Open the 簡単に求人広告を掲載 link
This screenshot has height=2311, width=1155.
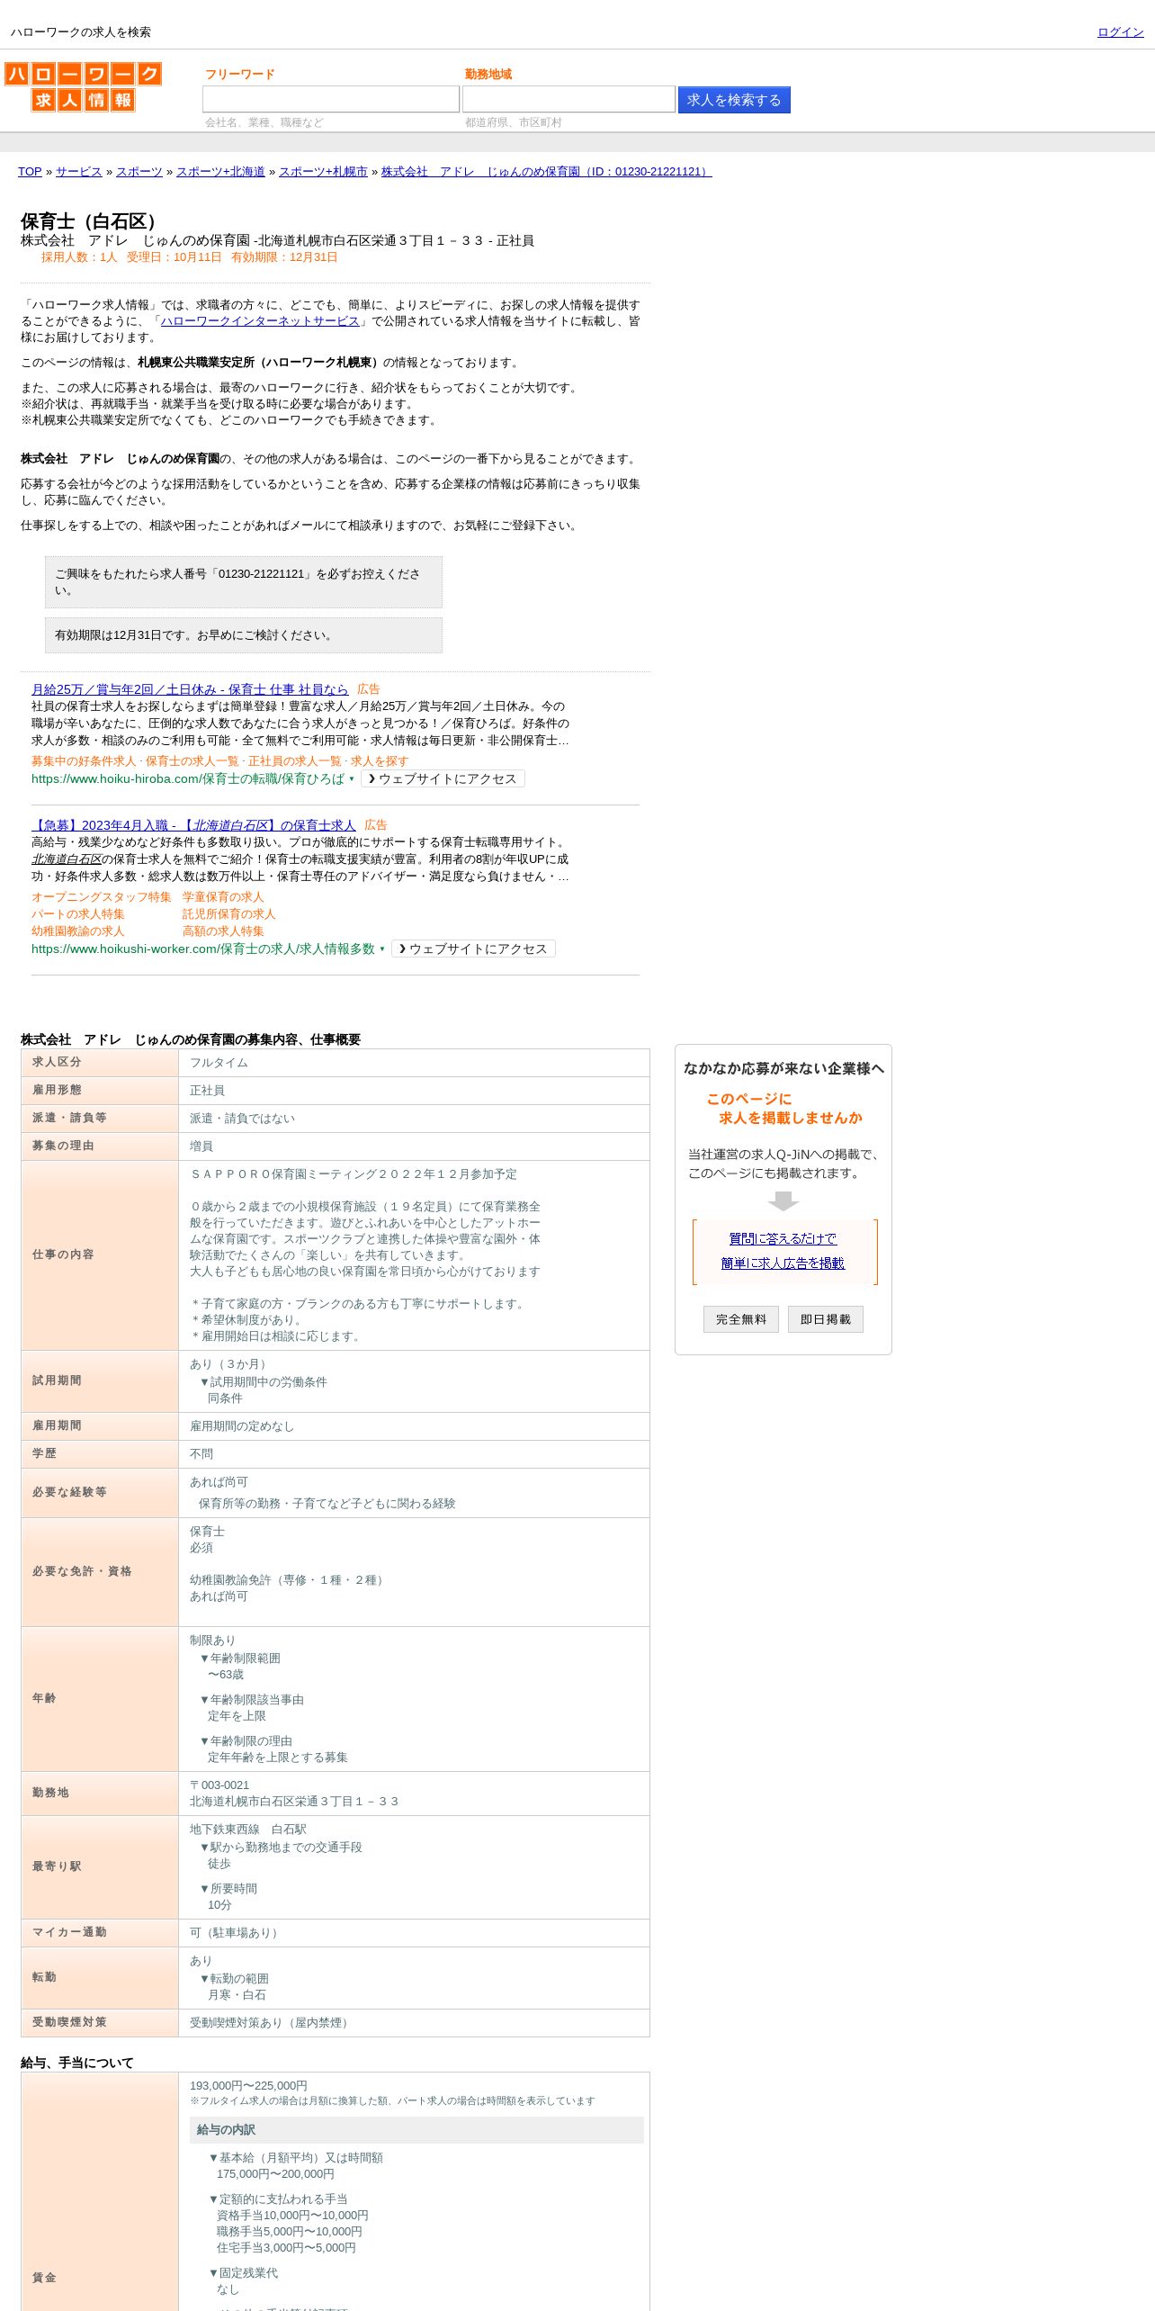[783, 1263]
